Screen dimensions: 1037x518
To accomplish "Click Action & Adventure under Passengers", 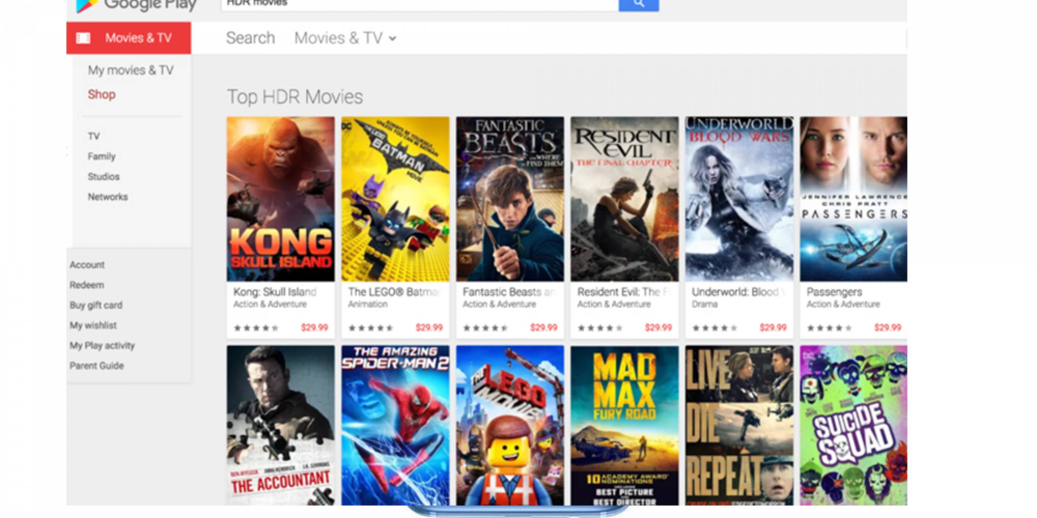I will 843,304.
